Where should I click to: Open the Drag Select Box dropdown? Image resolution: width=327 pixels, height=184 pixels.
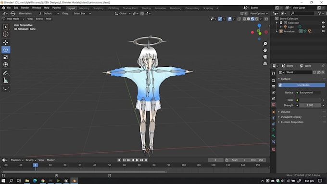click(x=82, y=13)
